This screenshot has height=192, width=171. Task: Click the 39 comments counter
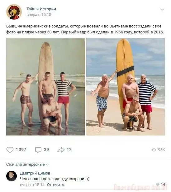click(46, 150)
